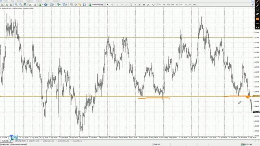Viewport: 260px width, 146px height.
Task: Open the search magnifier icon
Action: pos(253,4)
